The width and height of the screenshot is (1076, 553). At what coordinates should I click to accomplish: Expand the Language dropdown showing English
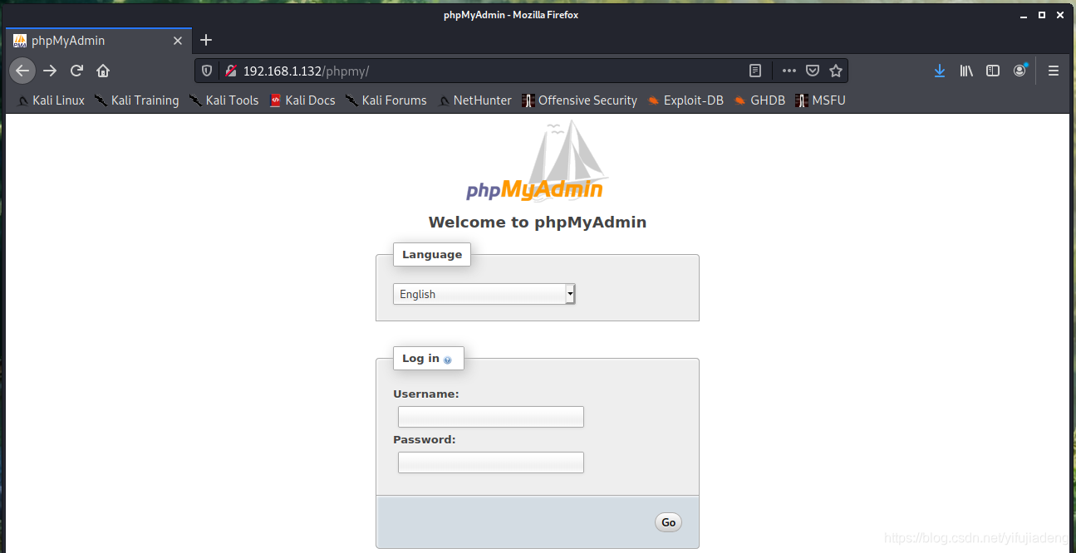pos(484,294)
